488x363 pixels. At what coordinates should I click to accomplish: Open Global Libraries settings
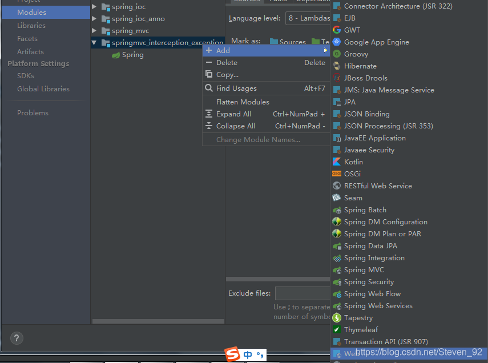[43, 88]
